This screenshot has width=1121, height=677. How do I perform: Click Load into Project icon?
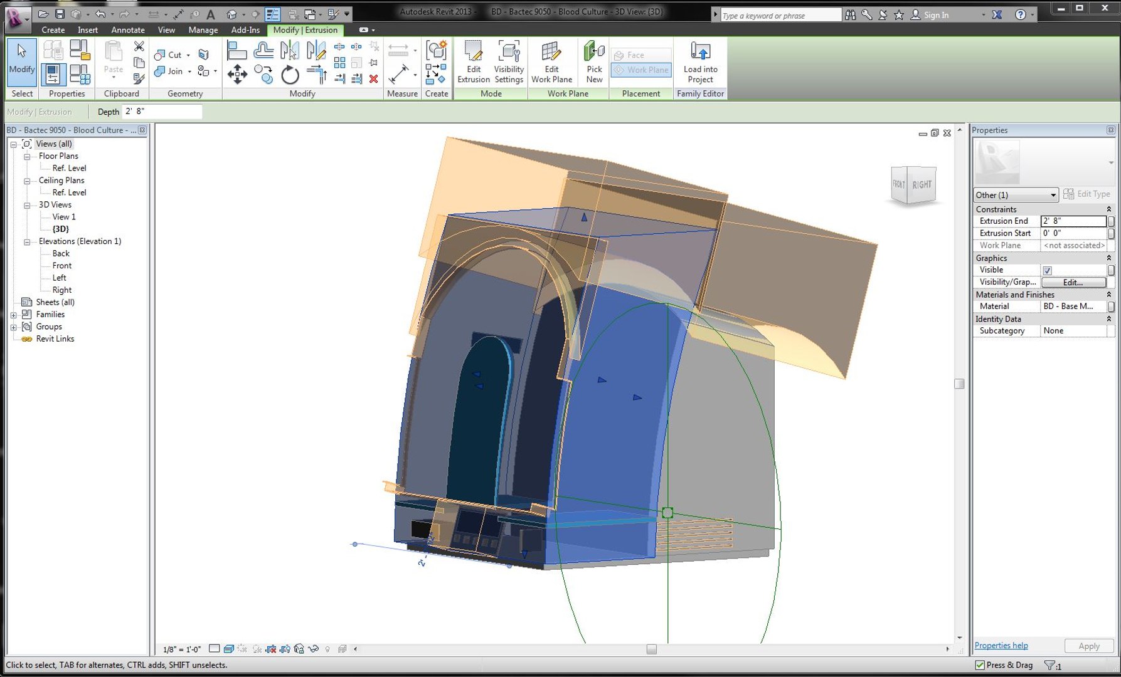click(x=700, y=61)
